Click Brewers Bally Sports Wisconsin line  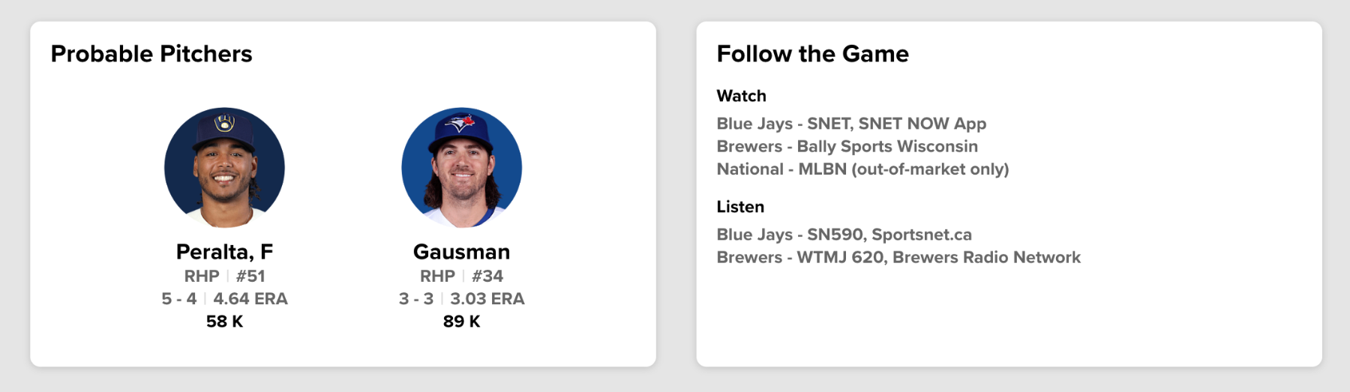click(x=847, y=146)
